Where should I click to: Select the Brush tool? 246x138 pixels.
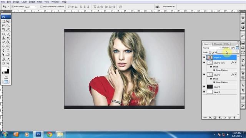pos(8,34)
